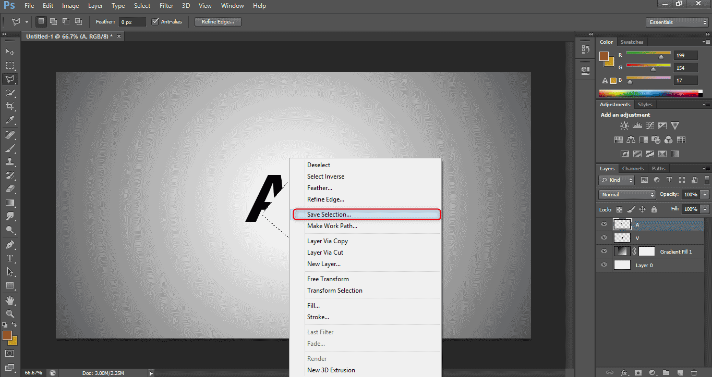Viewport: 712px width, 377px height.
Task: Click the Subtract from selection icon
Action: (x=66, y=22)
